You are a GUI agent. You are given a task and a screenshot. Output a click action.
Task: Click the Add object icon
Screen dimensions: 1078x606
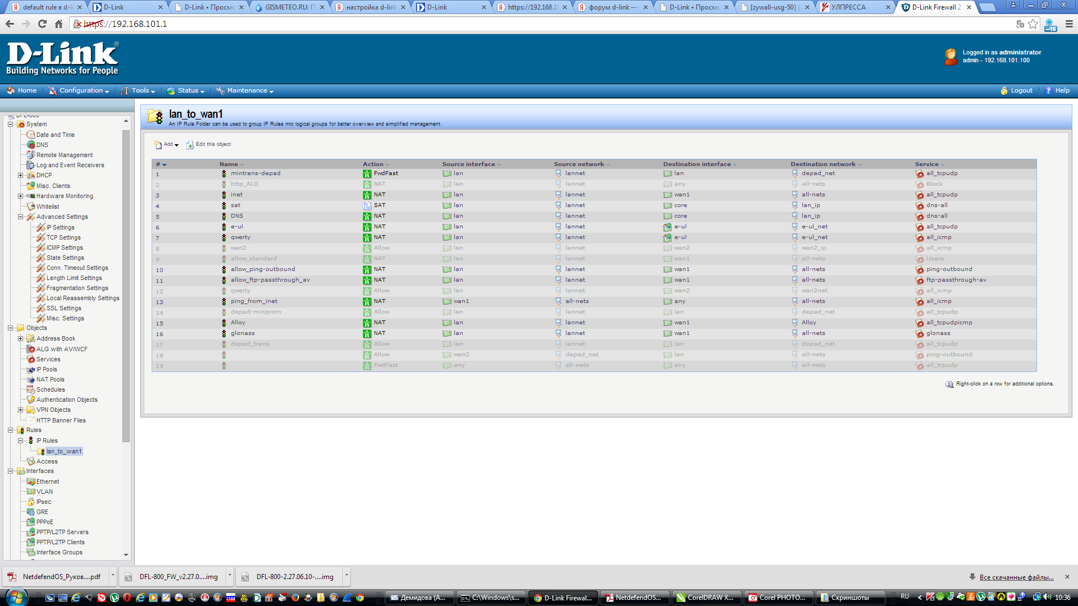click(158, 145)
